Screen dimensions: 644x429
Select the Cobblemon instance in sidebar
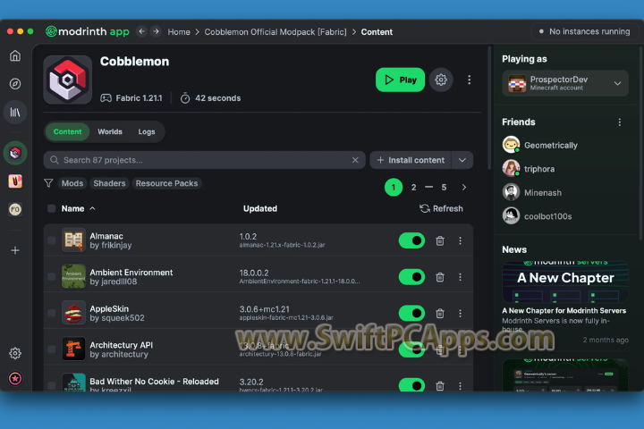[x=15, y=153]
